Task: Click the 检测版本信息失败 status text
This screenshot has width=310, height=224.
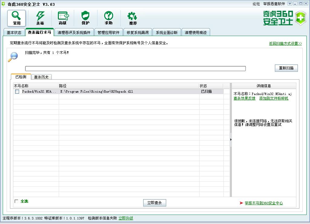Action: pyautogui.click(x=102, y=218)
